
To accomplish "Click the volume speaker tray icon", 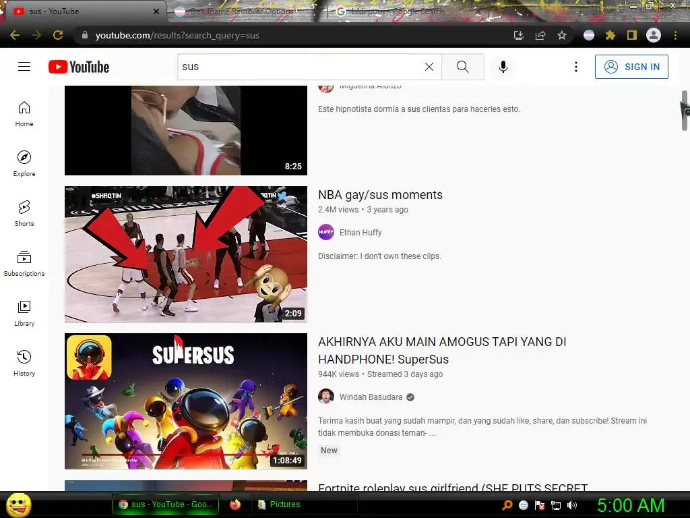I will click(572, 505).
